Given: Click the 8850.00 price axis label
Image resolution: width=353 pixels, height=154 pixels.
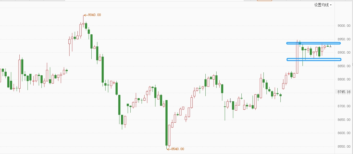Looking at the screenshot, I should click(x=344, y=66).
